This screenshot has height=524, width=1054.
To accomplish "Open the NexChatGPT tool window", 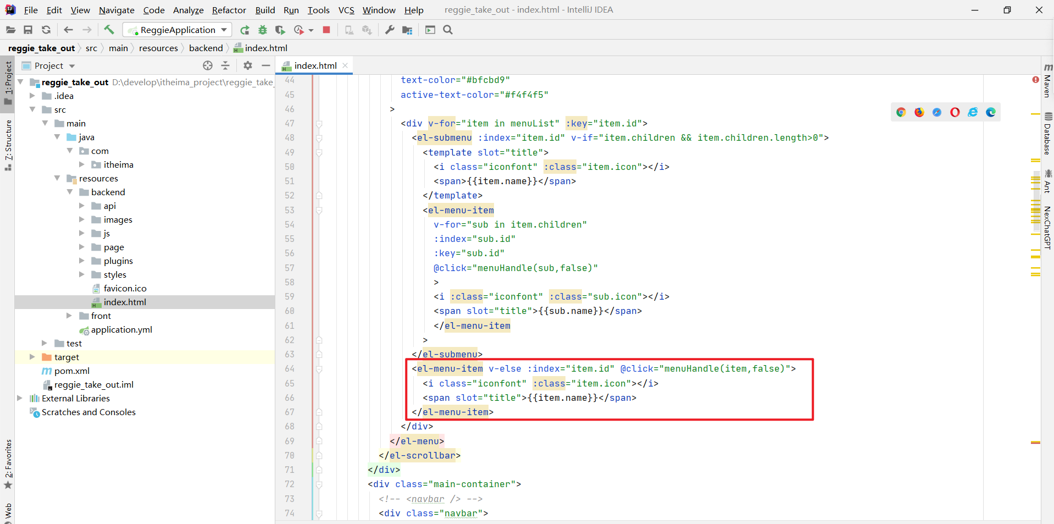I will [x=1047, y=228].
